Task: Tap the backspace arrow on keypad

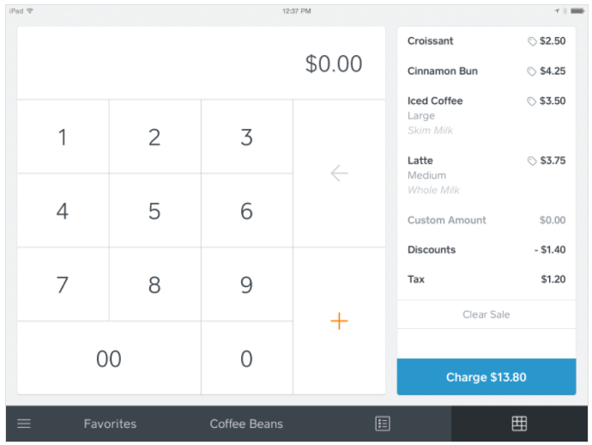Action: coord(339,174)
